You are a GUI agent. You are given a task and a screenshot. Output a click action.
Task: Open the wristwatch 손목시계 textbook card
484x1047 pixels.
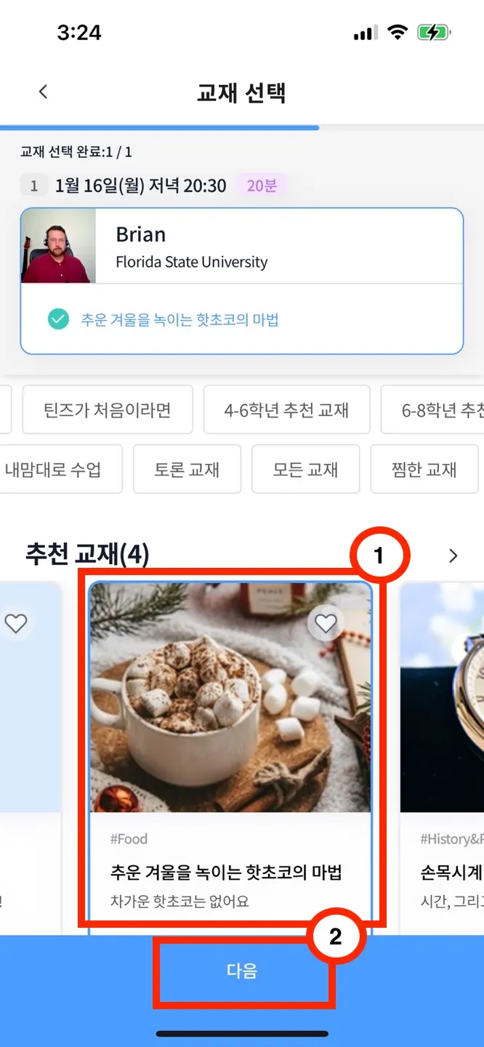pyautogui.click(x=442, y=756)
